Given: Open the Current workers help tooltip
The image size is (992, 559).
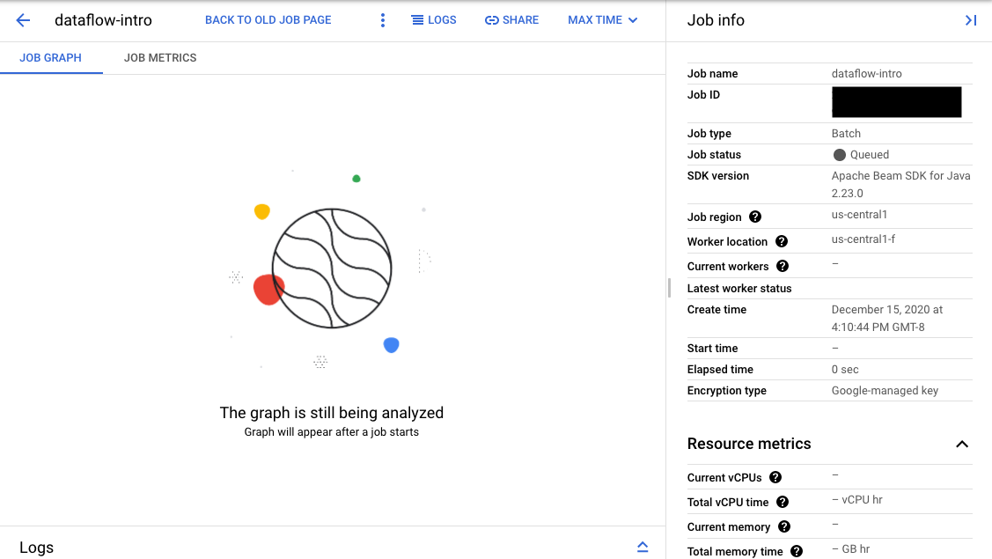Looking at the screenshot, I should [783, 266].
